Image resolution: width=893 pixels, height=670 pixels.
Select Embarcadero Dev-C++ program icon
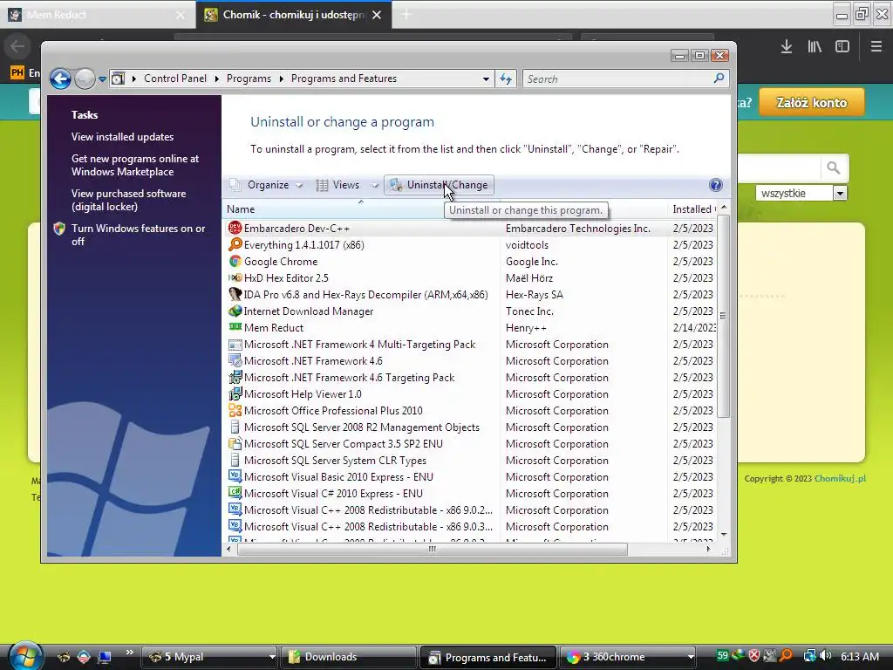point(235,228)
